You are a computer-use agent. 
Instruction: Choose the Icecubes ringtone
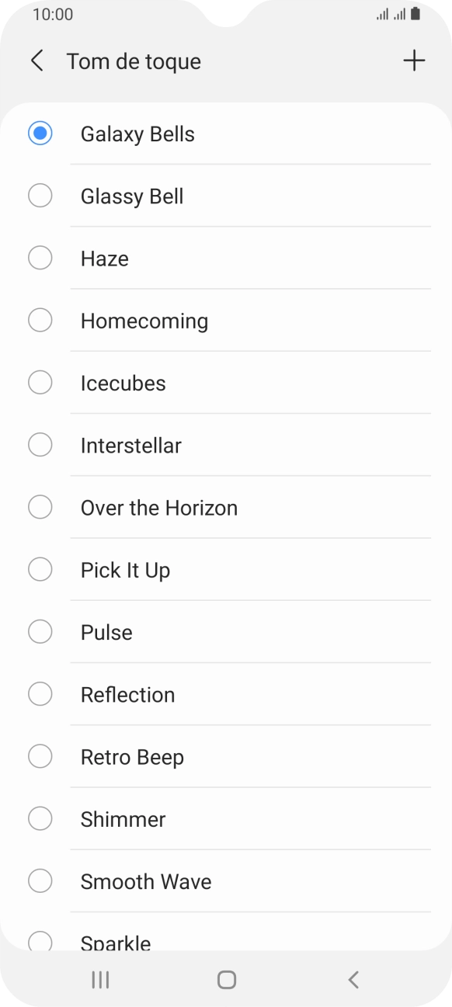(226, 383)
